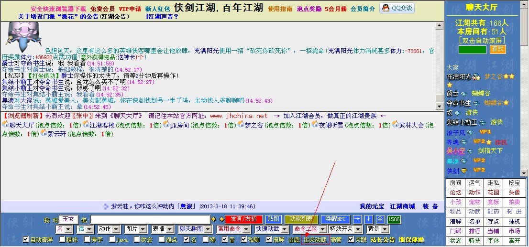Viewport: 529px width, 247px height.
Task: Toggle the 天眼 checkbox
Action: (351, 239)
